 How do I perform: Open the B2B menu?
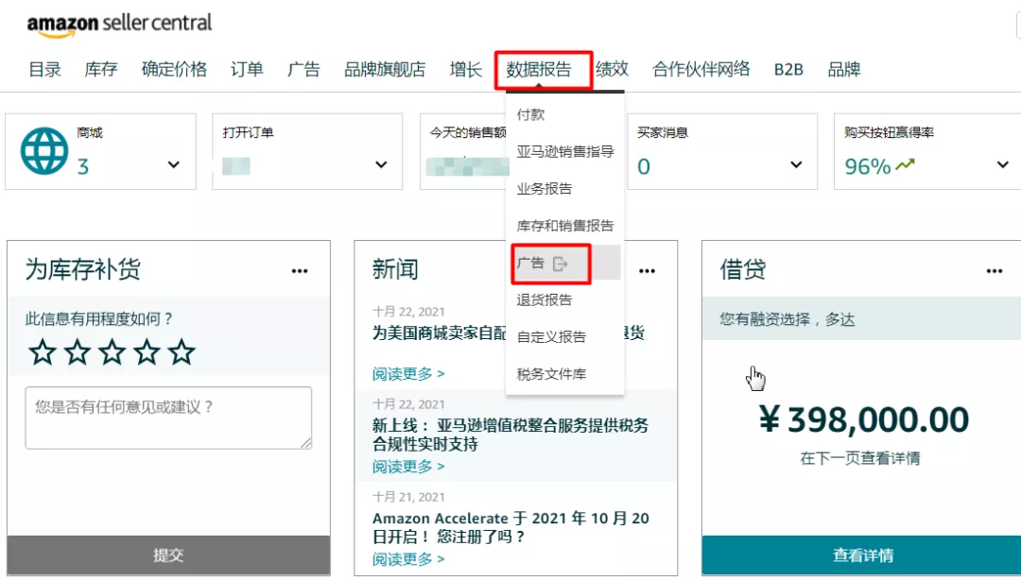(788, 69)
